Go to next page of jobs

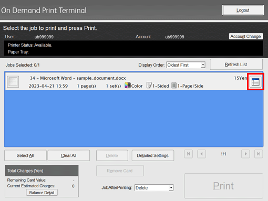(245, 154)
